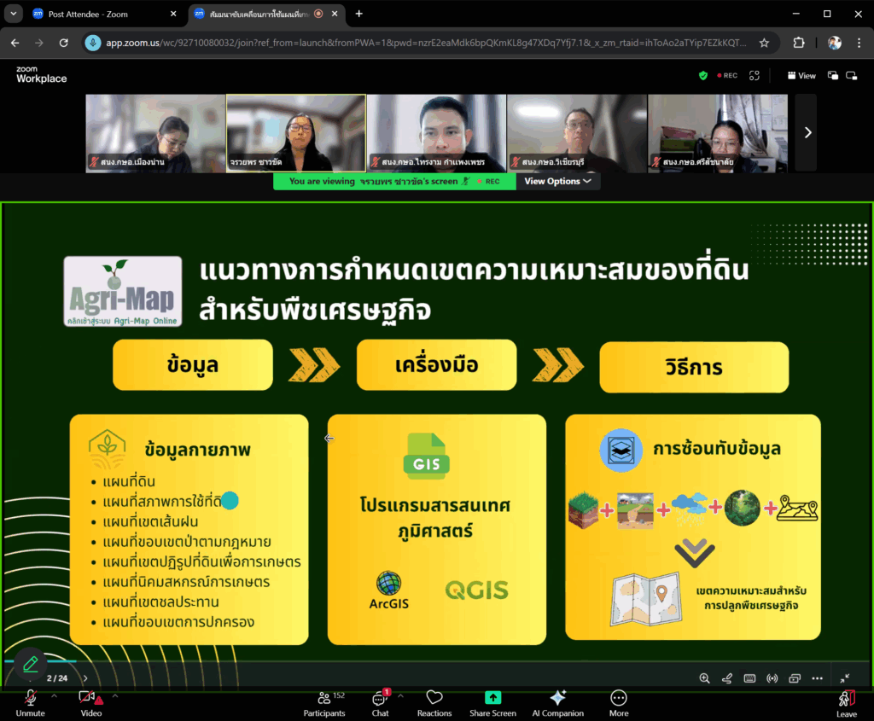Open the Reactions menu
Screen dimensions: 874x721
click(x=434, y=702)
